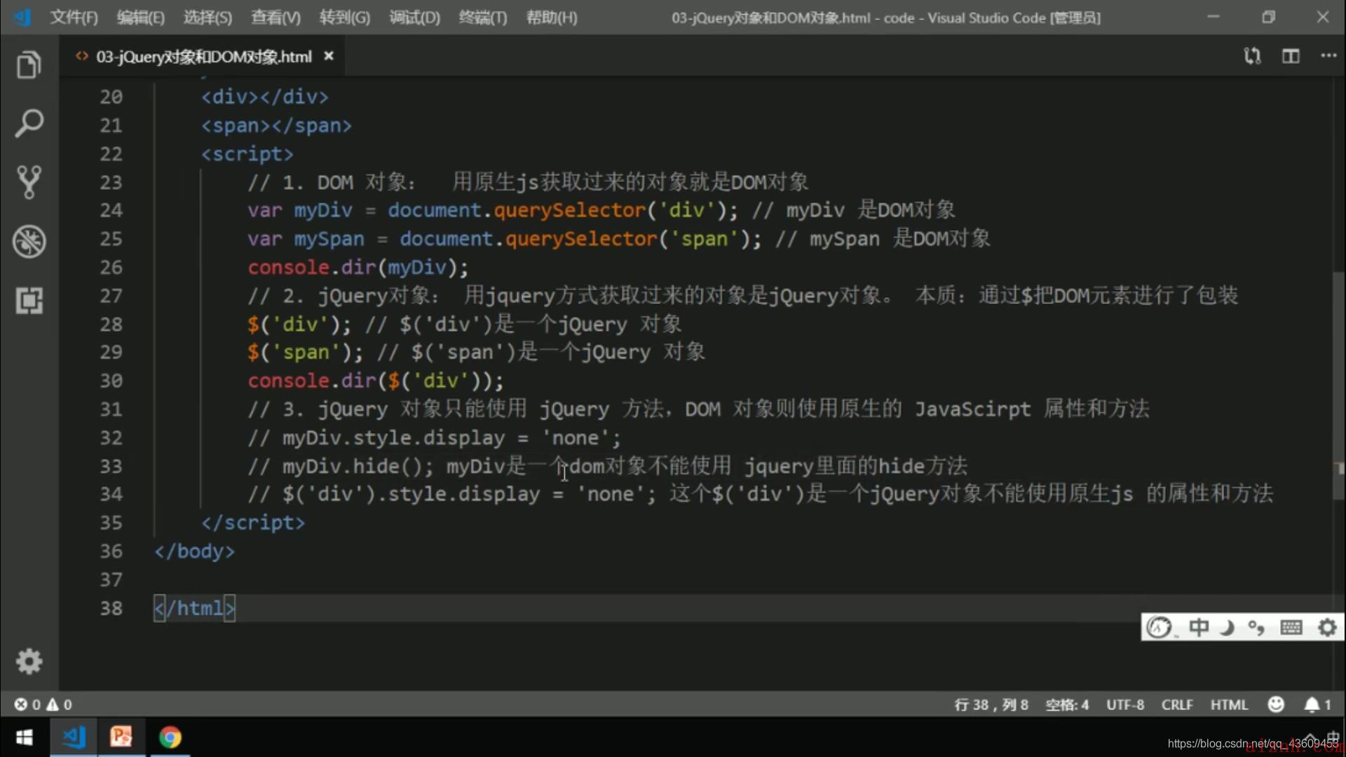Image resolution: width=1346 pixels, height=757 pixels.
Task: Click the UTF-8 encoding status item
Action: [1124, 704]
